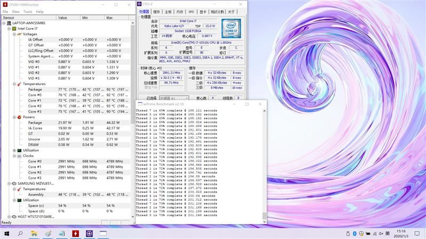Collapse the Powers section
The image size is (426, 239).
(x=14, y=117)
